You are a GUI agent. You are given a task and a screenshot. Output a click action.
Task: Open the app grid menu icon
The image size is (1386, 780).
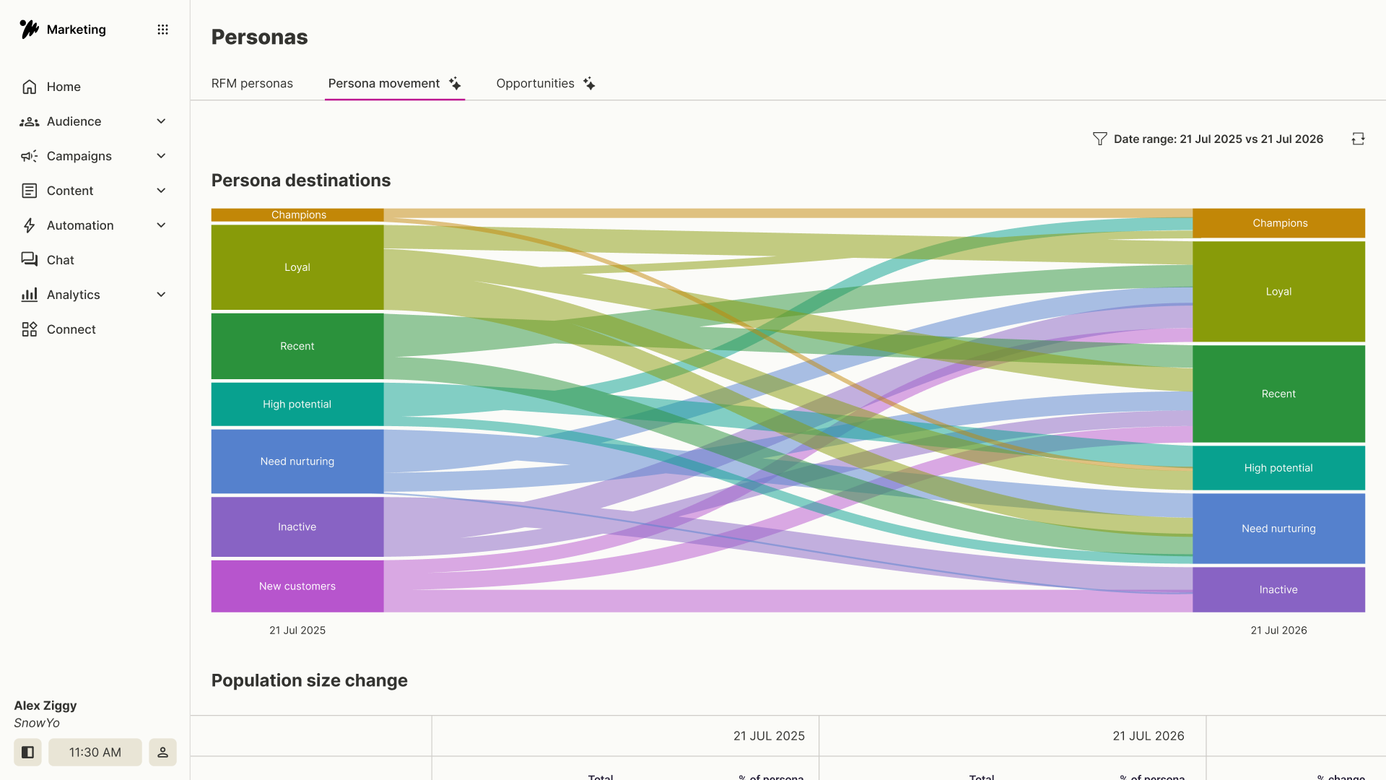click(x=162, y=30)
